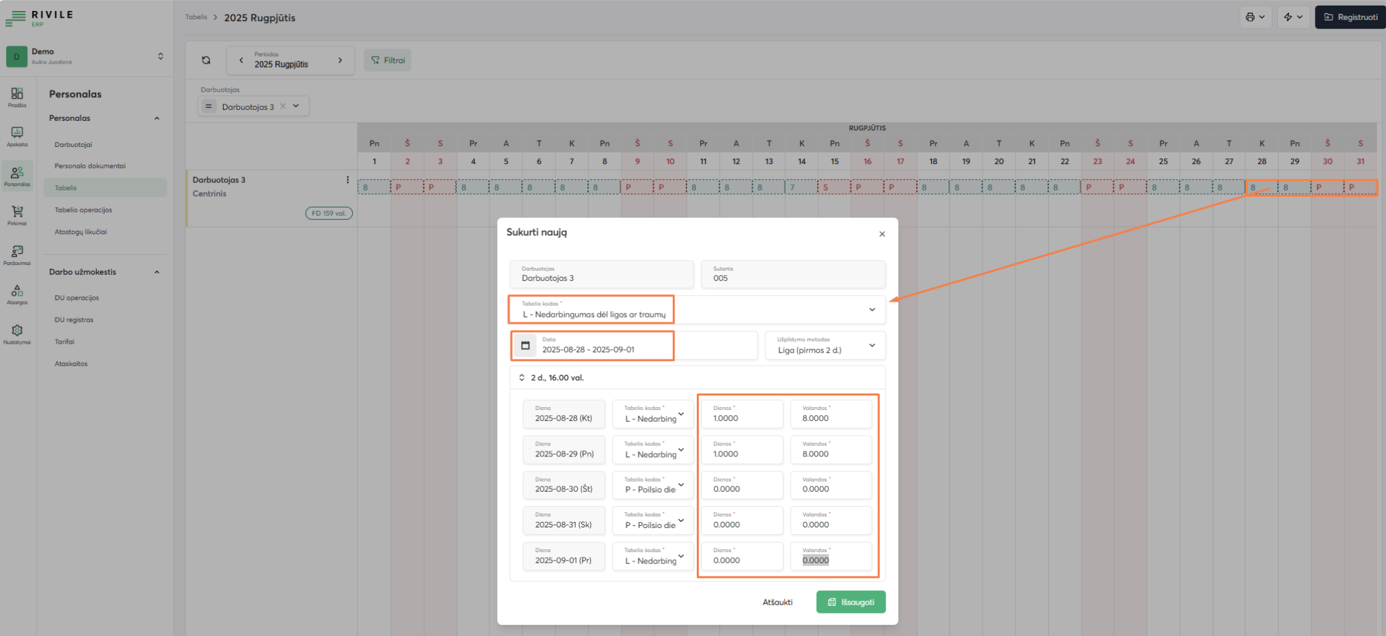Screen dimensions: 1386x636
Task: Click the calendar icon in the Data field
Action: tap(525, 346)
